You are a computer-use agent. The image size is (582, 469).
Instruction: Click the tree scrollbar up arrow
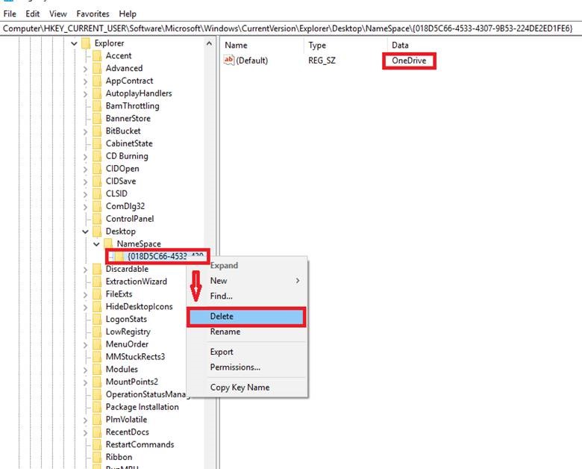click(x=210, y=43)
